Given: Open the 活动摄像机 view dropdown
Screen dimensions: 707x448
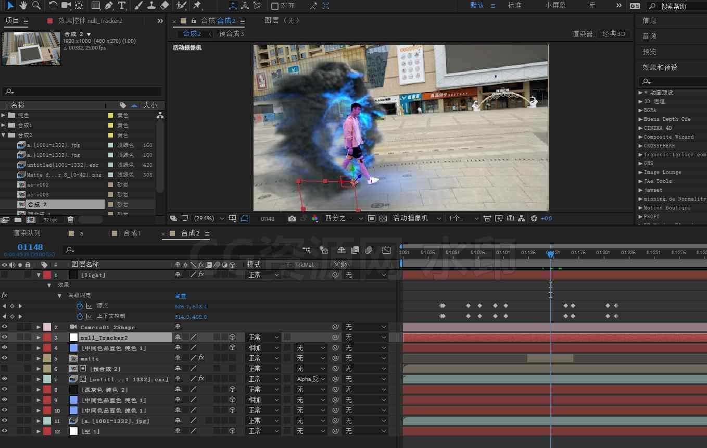Looking at the screenshot, I should 416,218.
